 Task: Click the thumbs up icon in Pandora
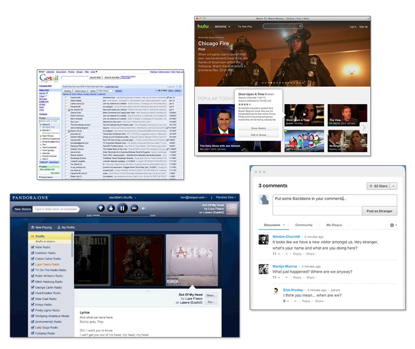(111, 208)
